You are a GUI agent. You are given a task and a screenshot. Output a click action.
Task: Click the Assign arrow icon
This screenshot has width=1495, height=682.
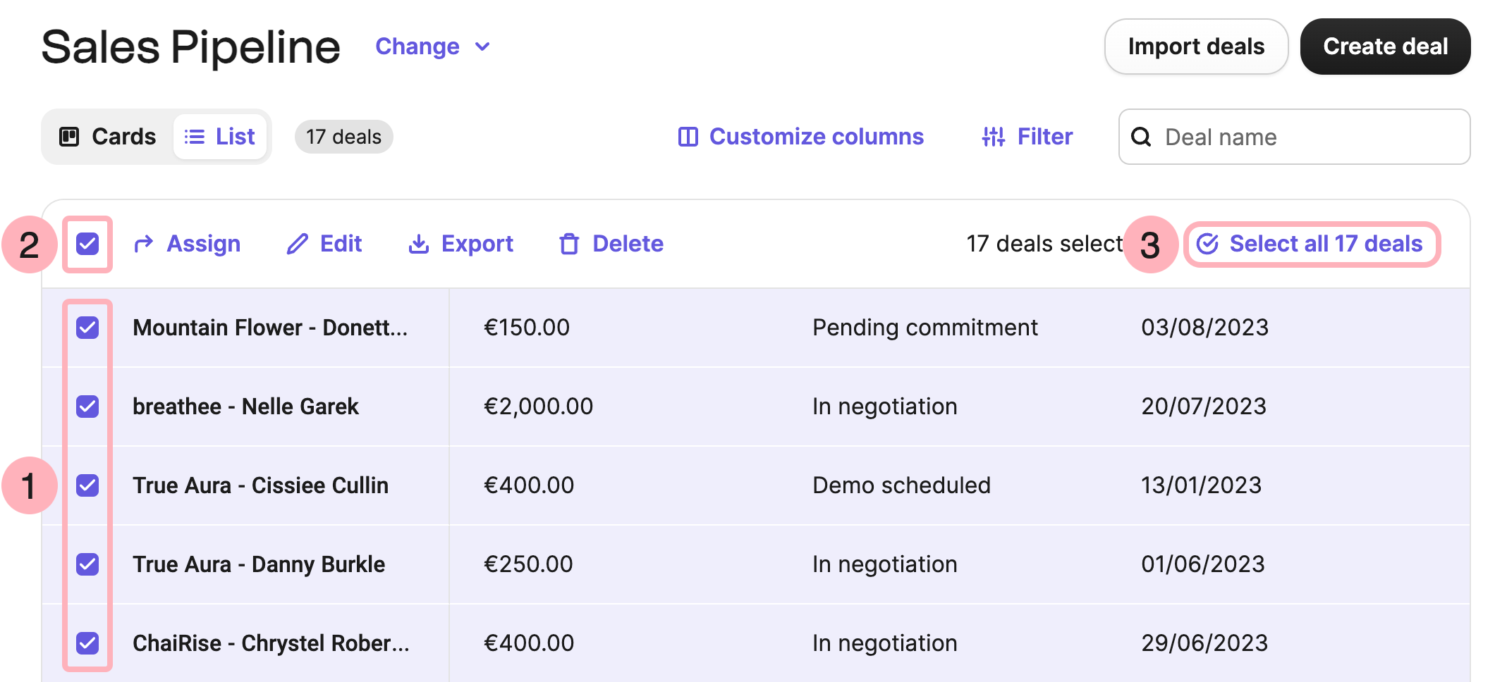pos(143,243)
